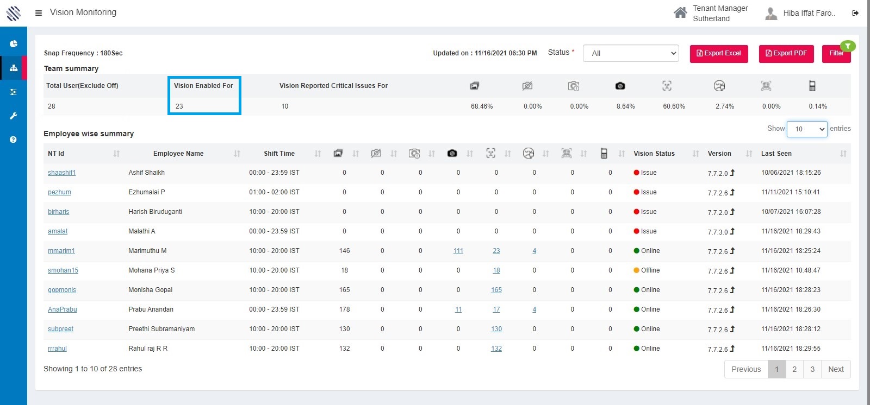Click Tenant Manager Sutherland text in header

coord(720,13)
